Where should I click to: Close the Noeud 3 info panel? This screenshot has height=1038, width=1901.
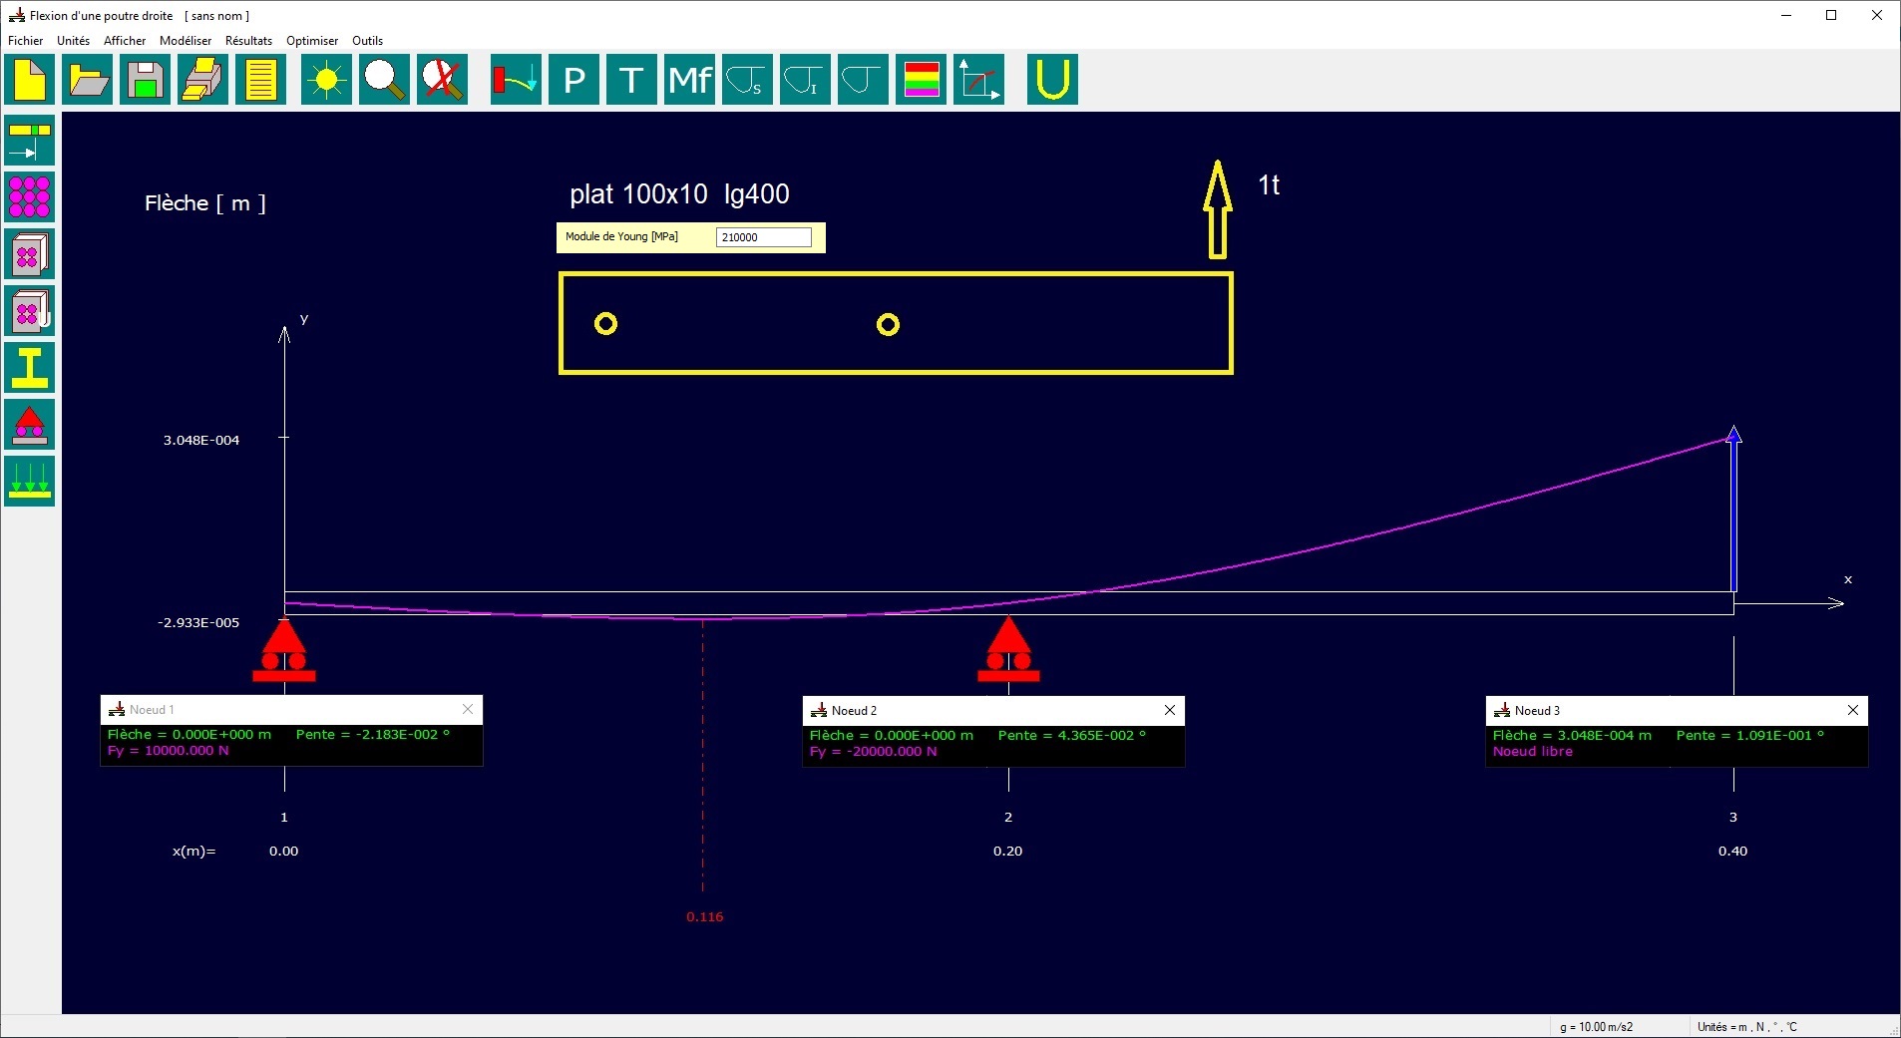[x=1853, y=710]
